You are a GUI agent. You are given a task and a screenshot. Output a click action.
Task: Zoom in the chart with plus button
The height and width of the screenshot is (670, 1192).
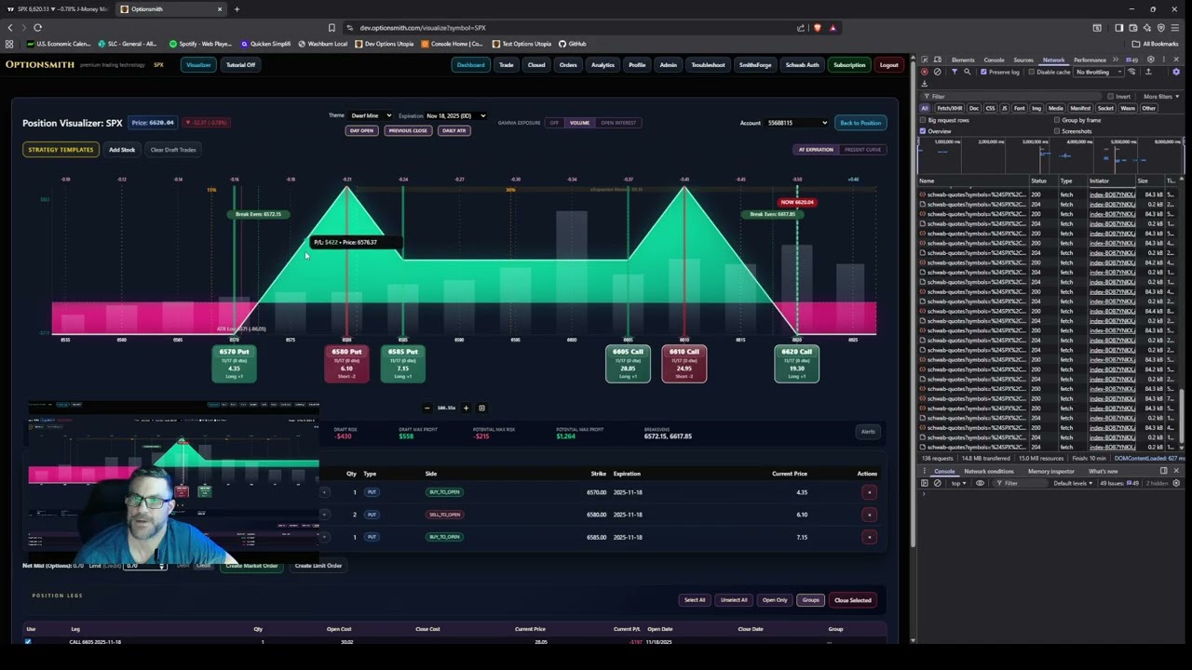466,408
